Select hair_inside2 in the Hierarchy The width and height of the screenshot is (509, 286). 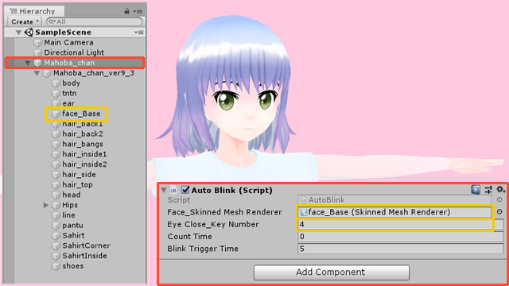click(x=84, y=164)
